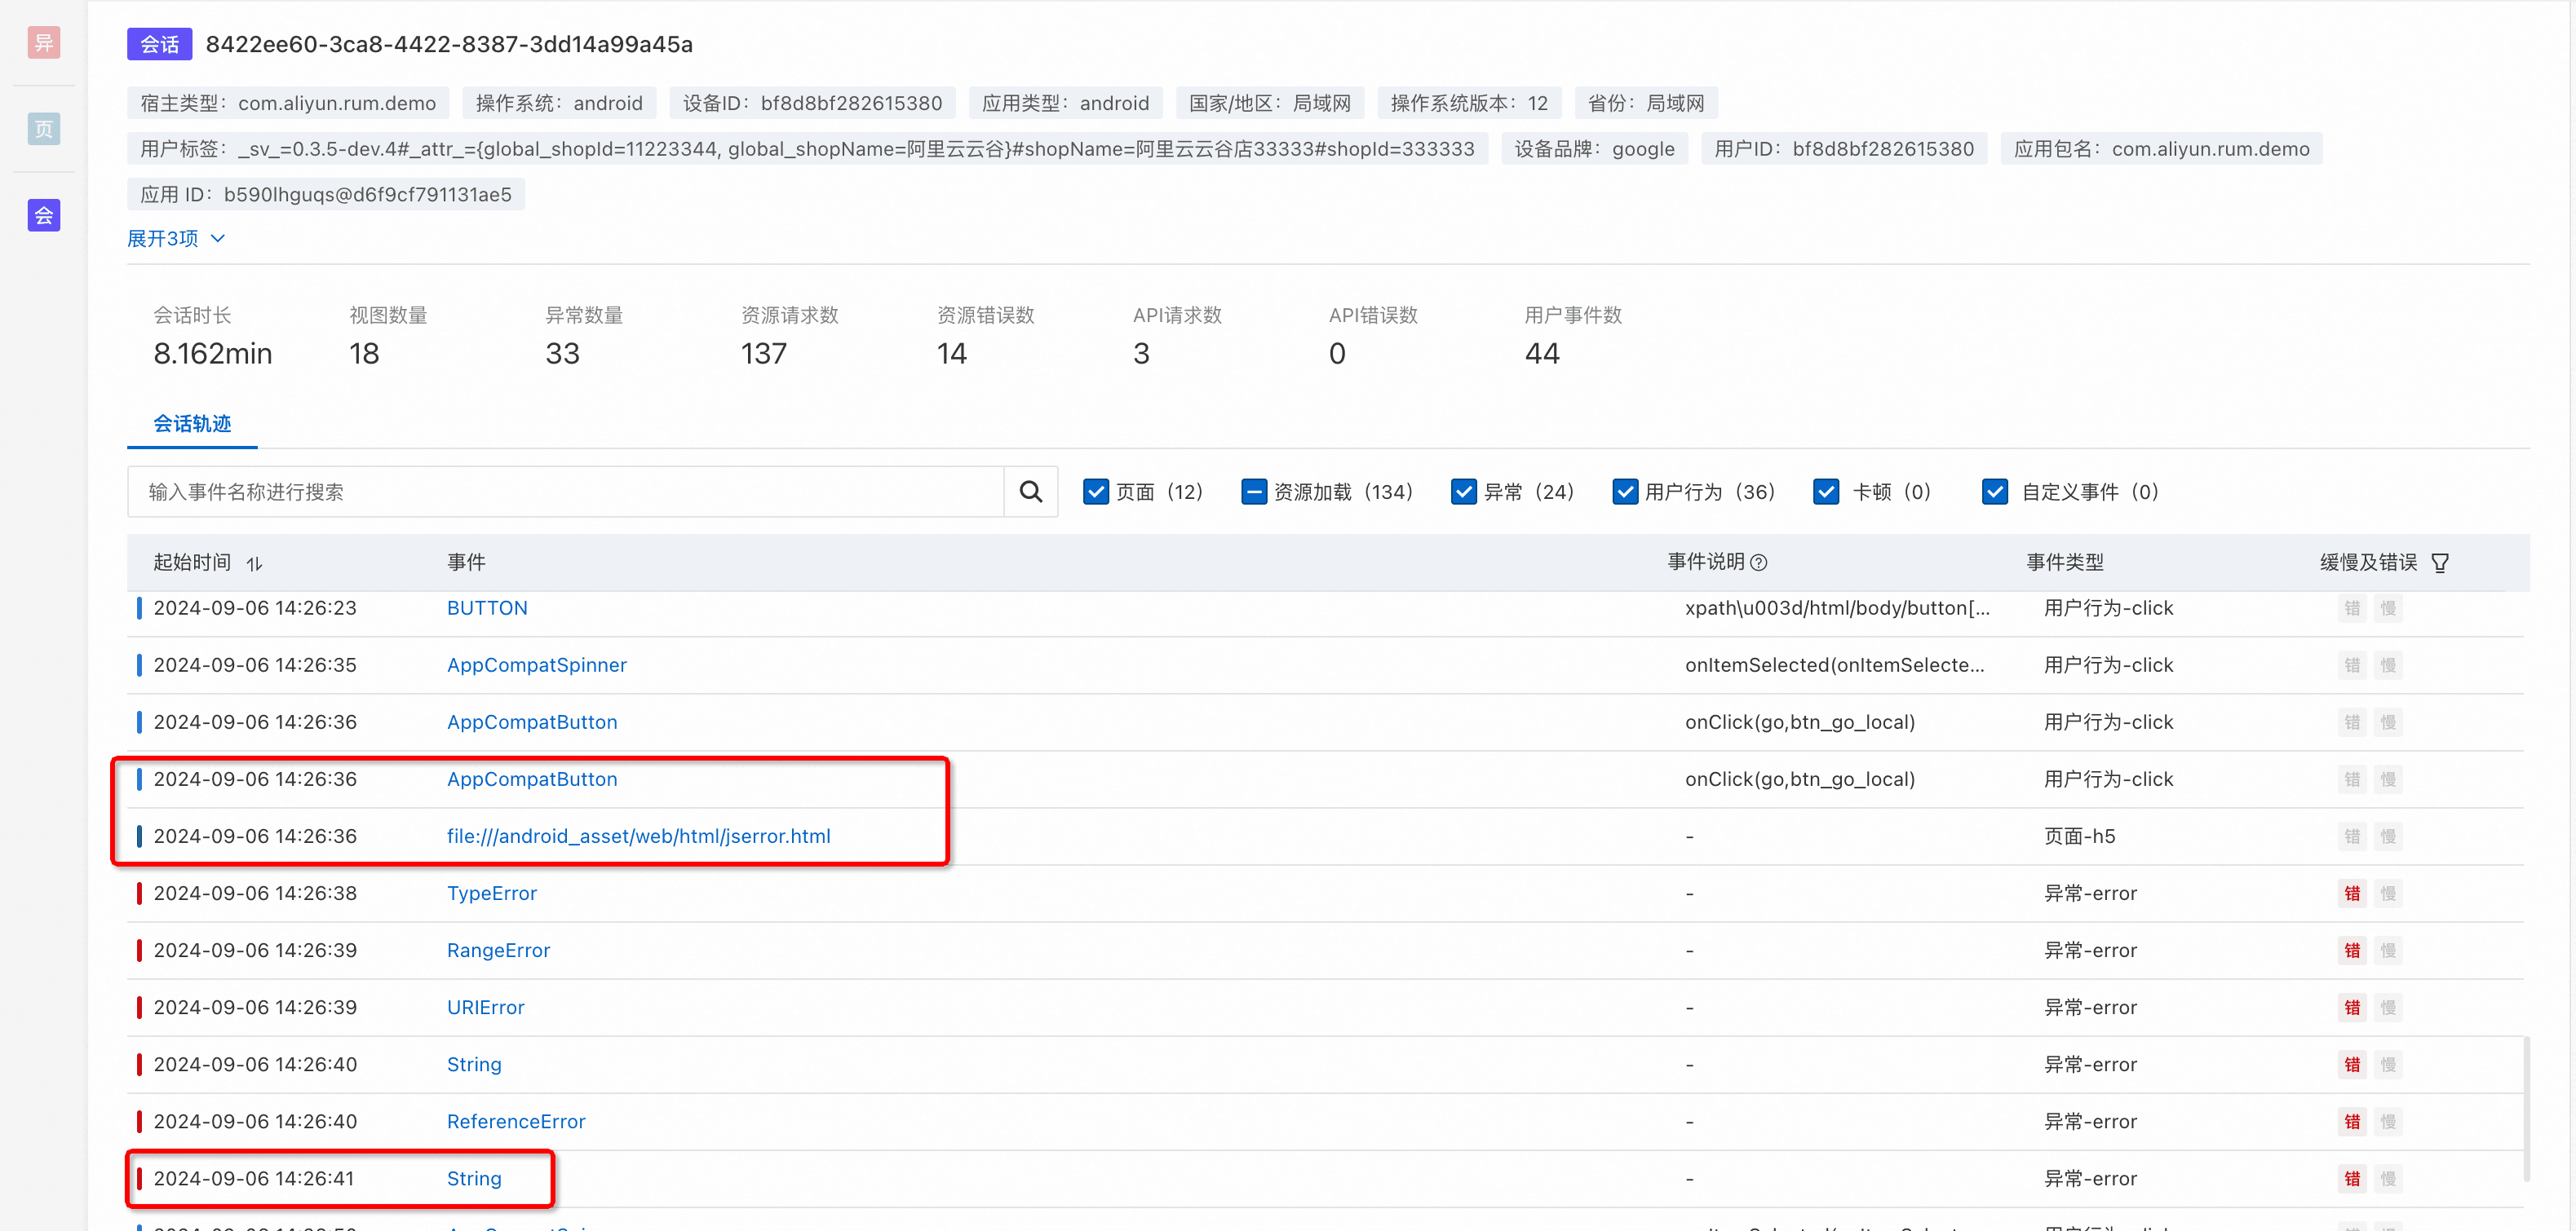The image size is (2576, 1231).
Task: Click the table's vertical scrollbar
Action: tap(2526, 1109)
